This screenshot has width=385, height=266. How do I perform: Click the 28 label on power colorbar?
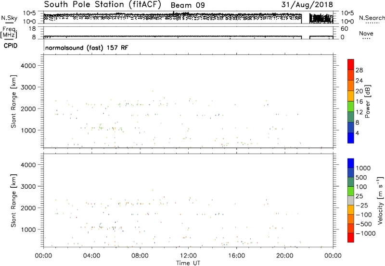click(x=359, y=70)
